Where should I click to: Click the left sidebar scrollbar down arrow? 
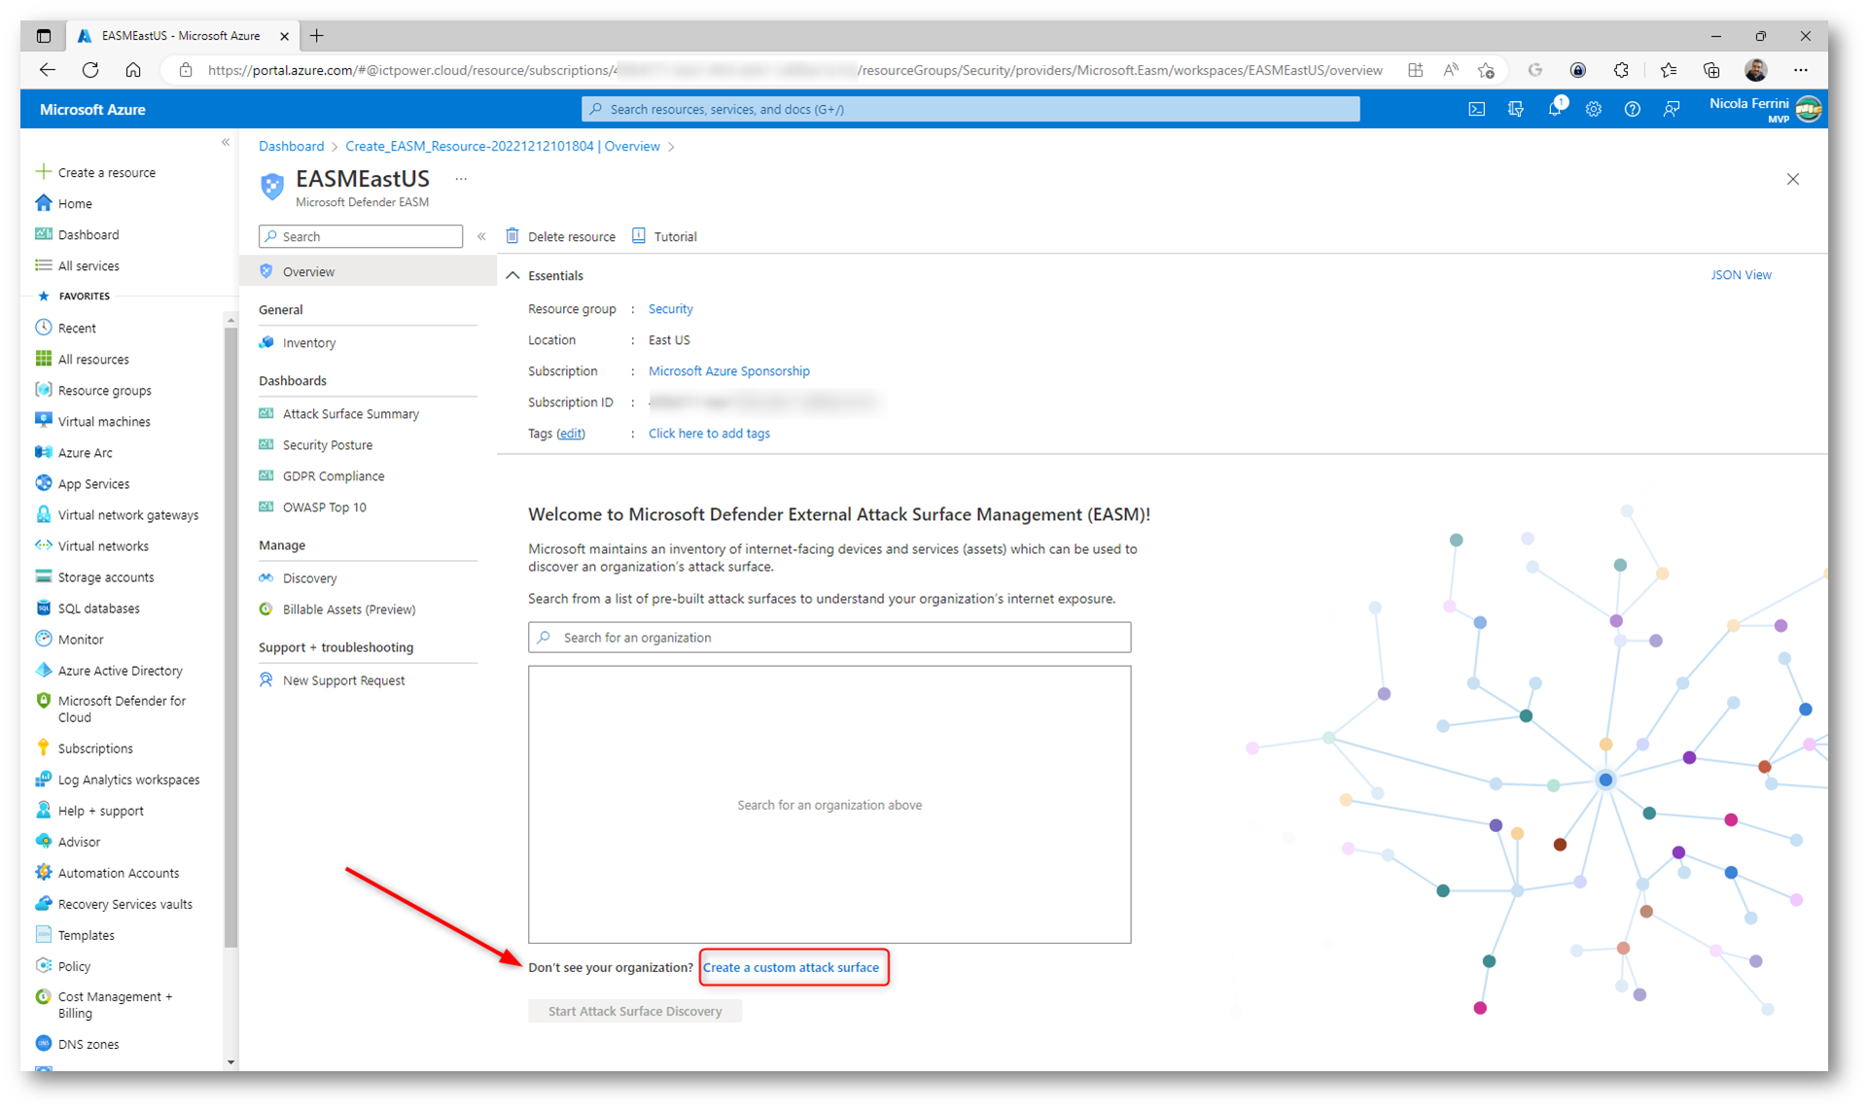pyautogui.click(x=230, y=1061)
